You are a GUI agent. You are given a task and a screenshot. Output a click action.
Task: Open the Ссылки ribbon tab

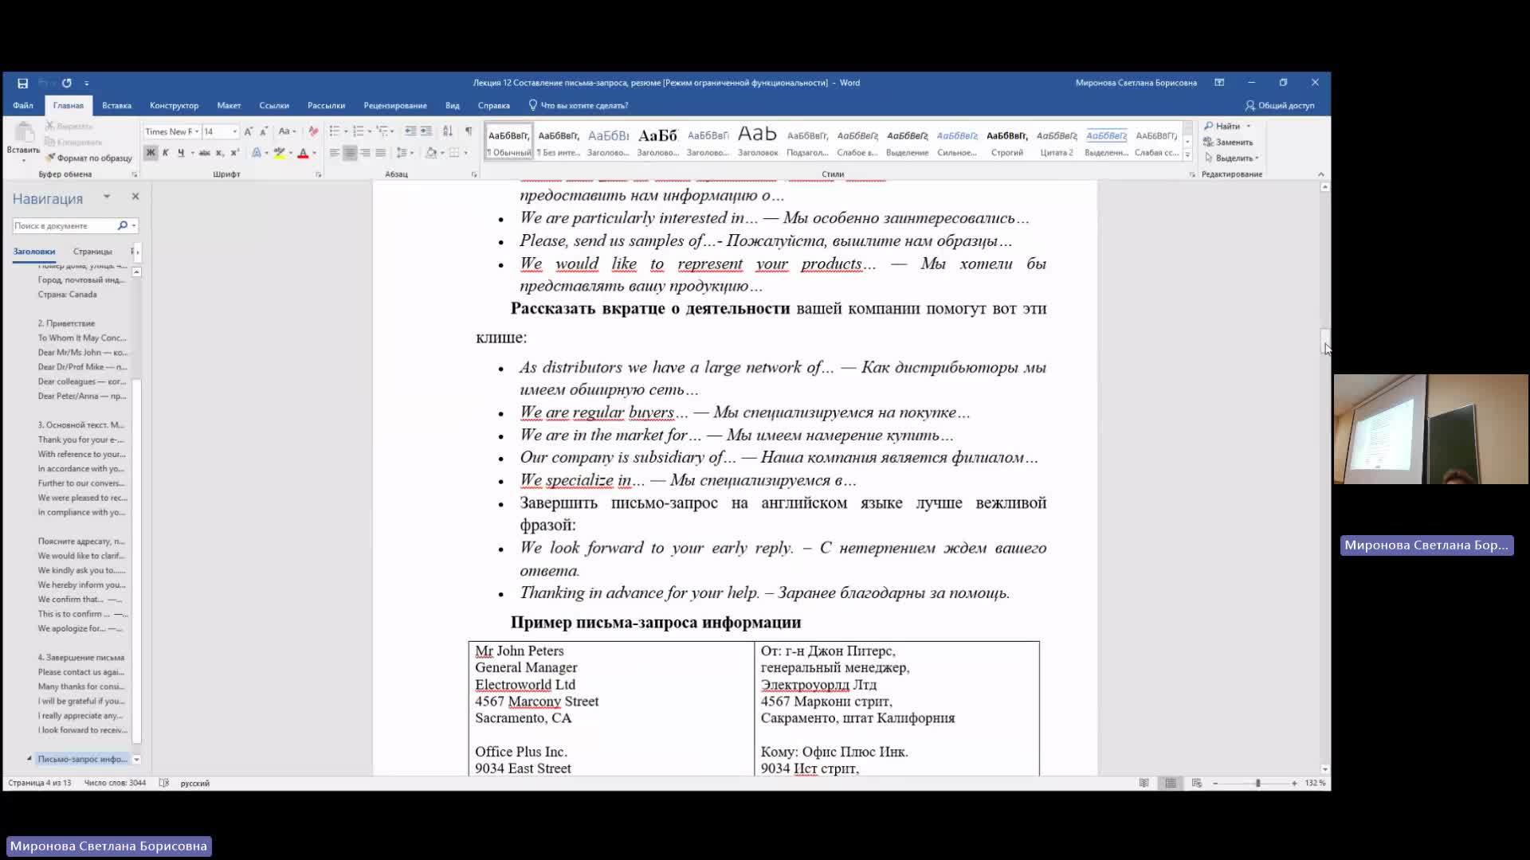[274, 105]
